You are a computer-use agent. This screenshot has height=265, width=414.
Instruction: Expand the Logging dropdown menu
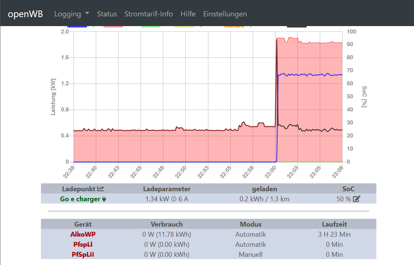72,14
